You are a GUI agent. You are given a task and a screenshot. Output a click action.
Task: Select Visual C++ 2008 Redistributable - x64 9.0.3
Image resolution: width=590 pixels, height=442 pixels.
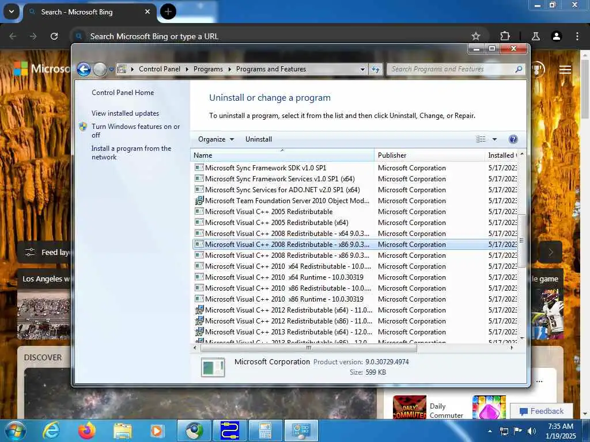(x=354, y=234)
